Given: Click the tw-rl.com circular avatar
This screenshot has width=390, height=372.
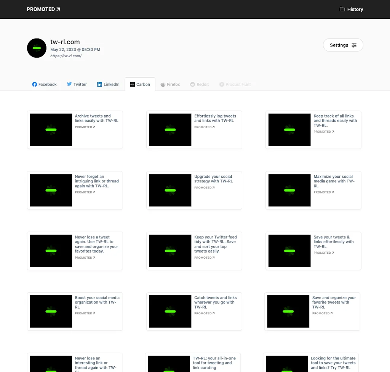Looking at the screenshot, I should (x=37, y=48).
